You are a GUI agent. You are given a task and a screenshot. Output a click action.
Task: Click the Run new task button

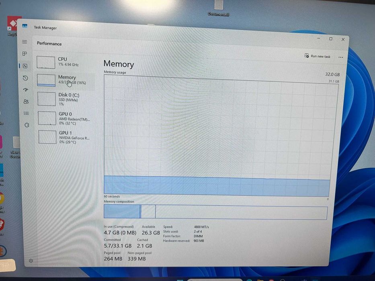318,56
